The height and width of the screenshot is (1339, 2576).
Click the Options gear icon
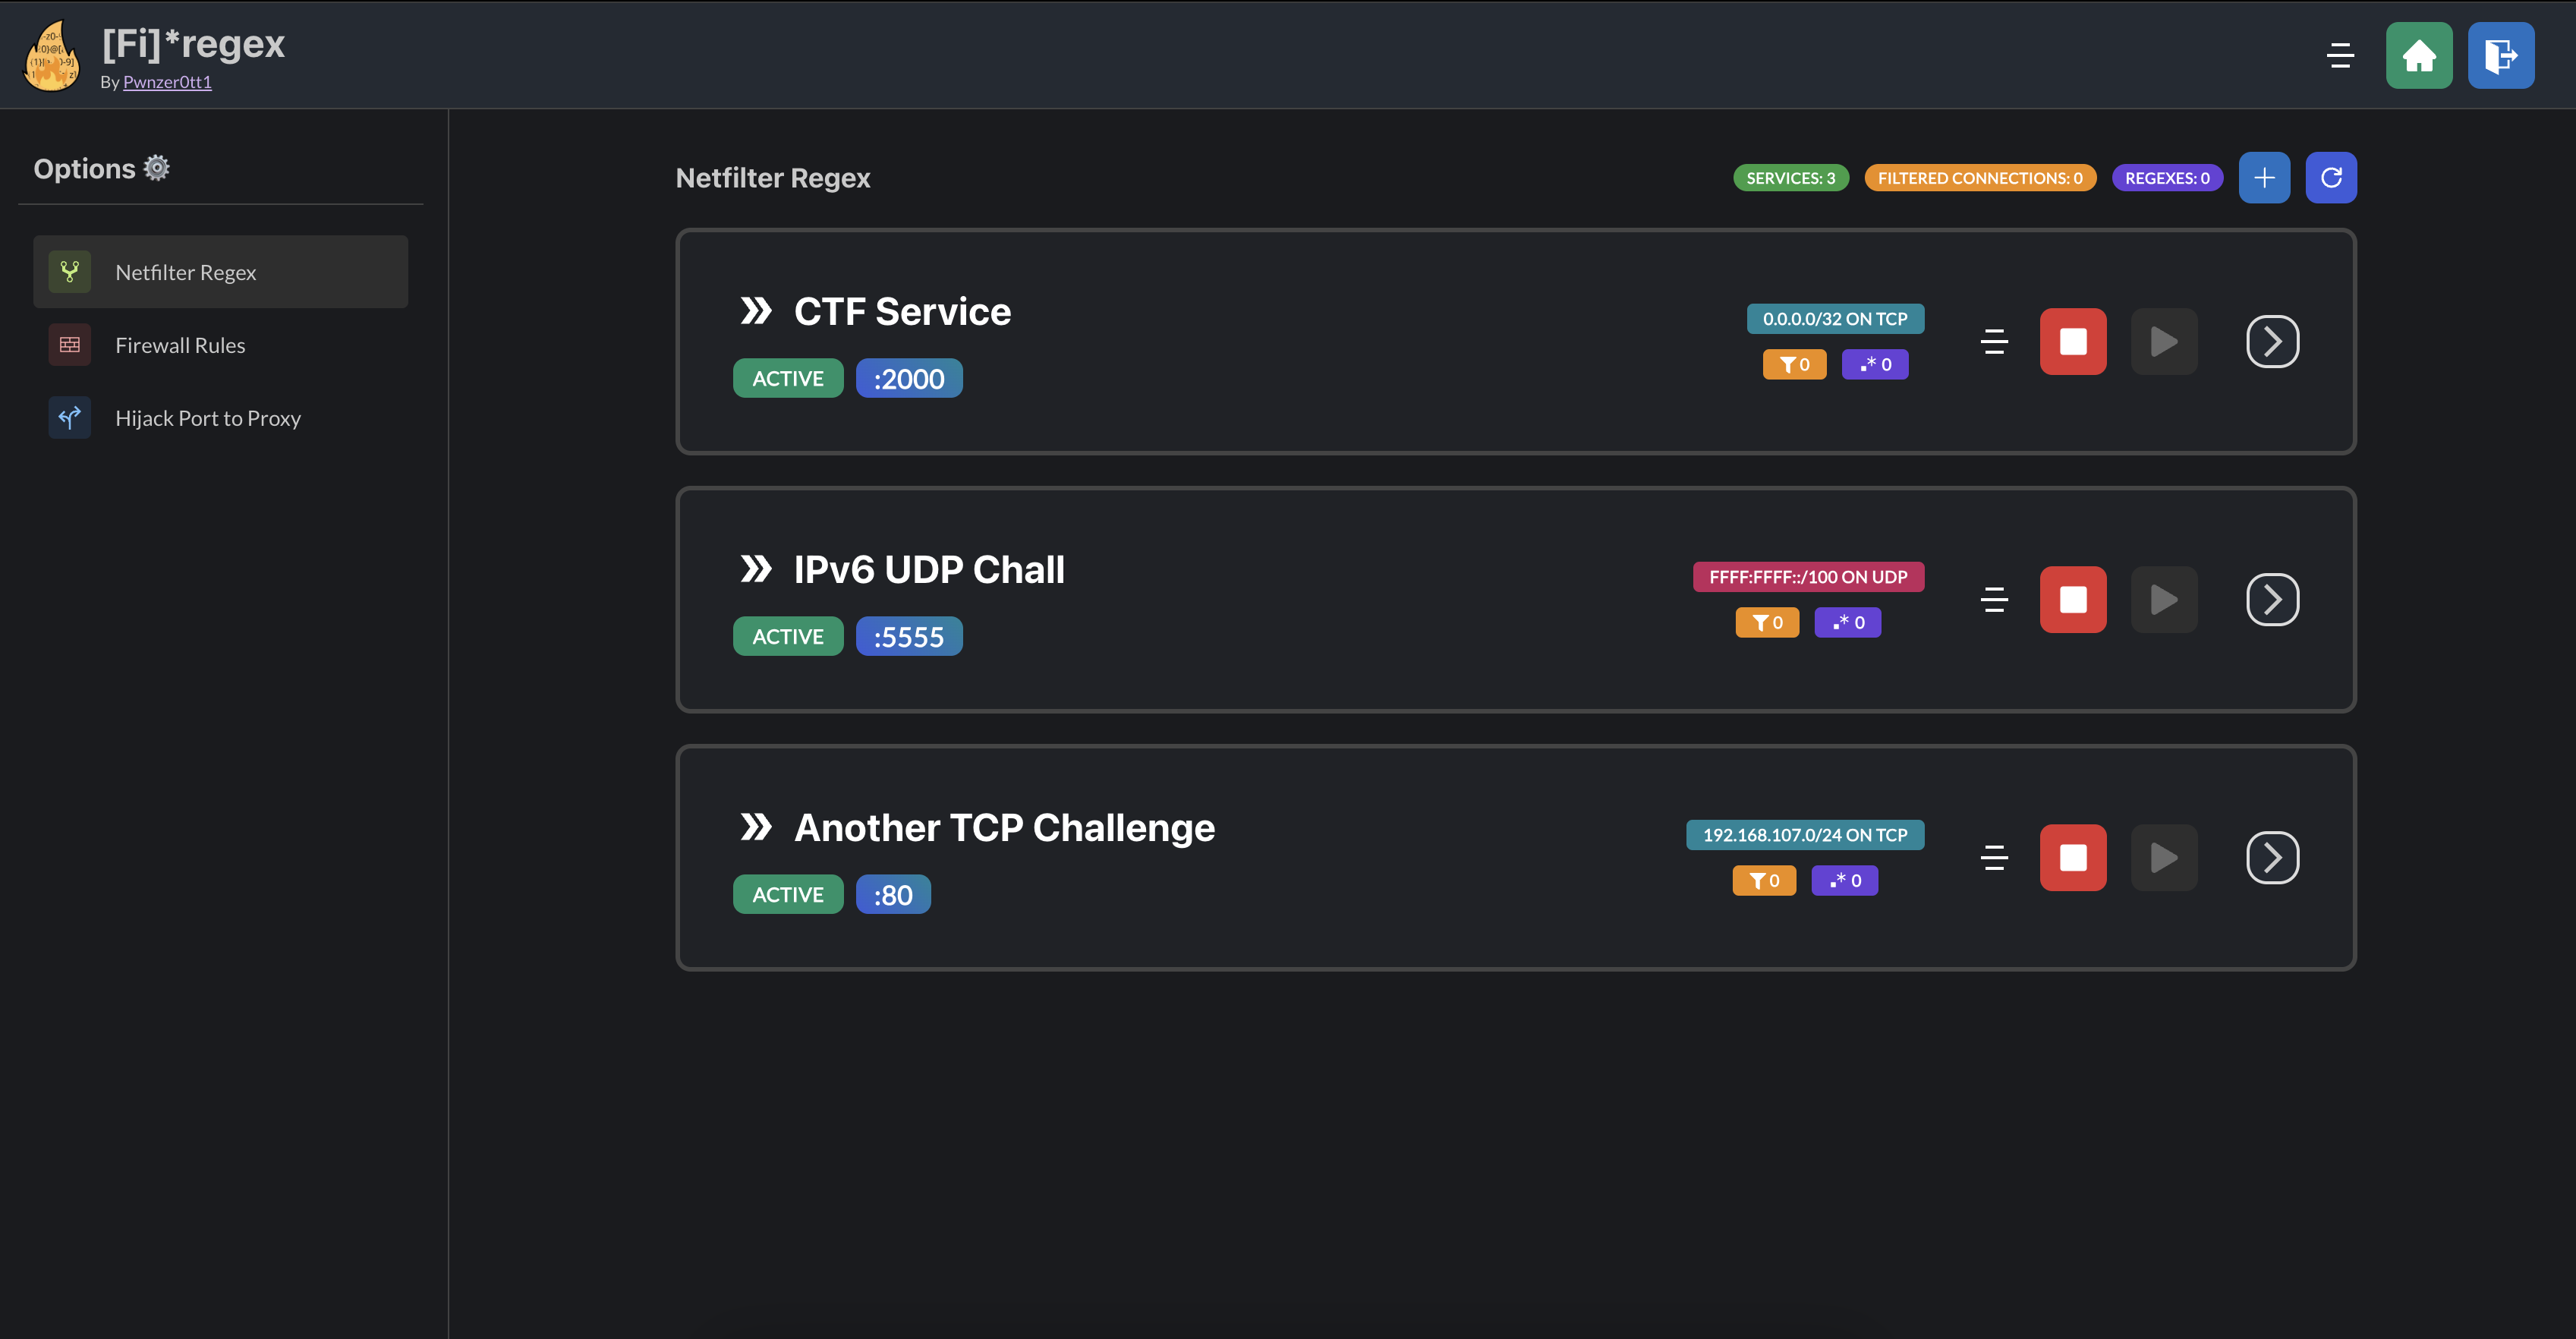pyautogui.click(x=156, y=167)
